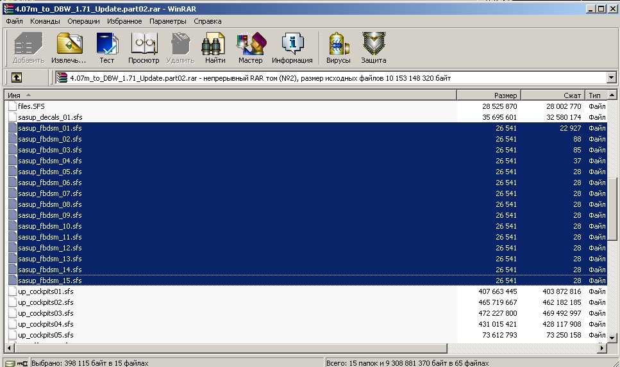Click the icon of up_cockpits03.sfs
Viewport: 620px width, 367px height.
12,313
